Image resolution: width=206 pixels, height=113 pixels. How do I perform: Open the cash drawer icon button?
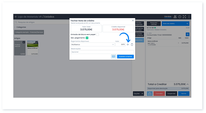click(150, 94)
